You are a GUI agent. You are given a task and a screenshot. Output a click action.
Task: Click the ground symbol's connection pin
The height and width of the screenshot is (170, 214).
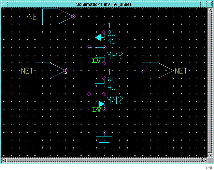pyautogui.click(x=104, y=132)
